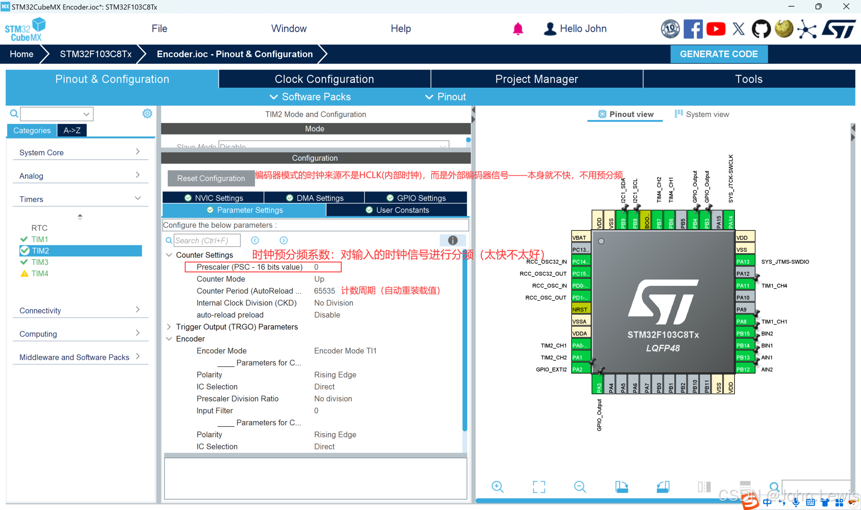Click the fit-to-screen brackets icon
Image resolution: width=861 pixels, height=510 pixels.
(x=539, y=487)
